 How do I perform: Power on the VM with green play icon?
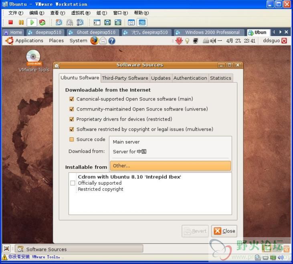coord(32,22)
